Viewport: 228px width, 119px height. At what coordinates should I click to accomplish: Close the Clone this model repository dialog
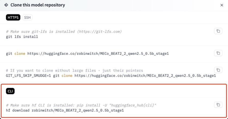click(222, 5)
